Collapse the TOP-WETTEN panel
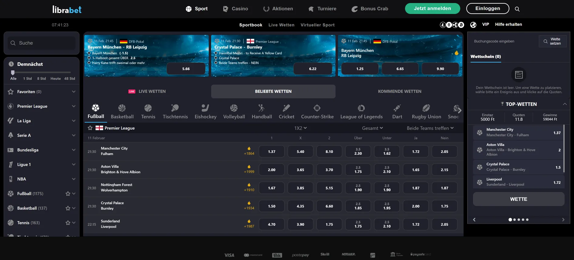This screenshot has width=574, height=260. tap(565, 104)
